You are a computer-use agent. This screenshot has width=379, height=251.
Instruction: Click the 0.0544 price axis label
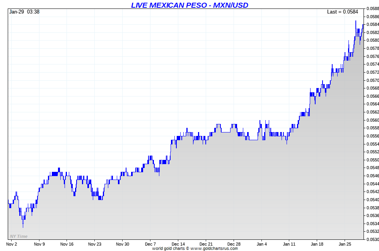tap(373, 184)
